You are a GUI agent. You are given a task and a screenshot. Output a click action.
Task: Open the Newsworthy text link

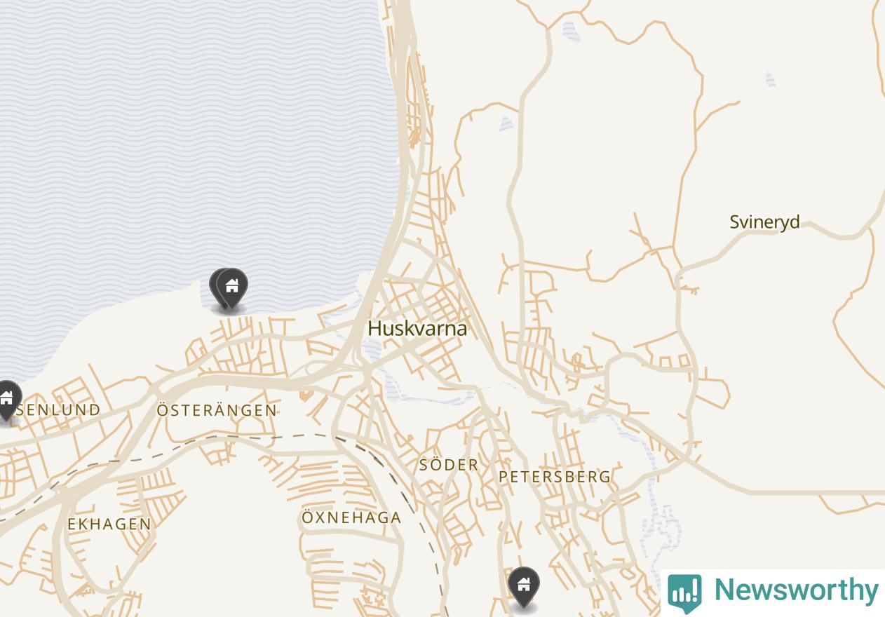point(796,590)
